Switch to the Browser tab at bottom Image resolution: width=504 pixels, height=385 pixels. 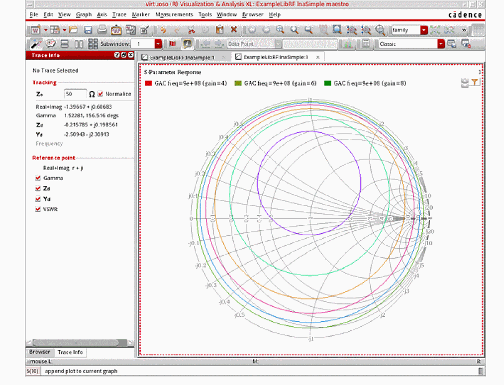tap(39, 352)
